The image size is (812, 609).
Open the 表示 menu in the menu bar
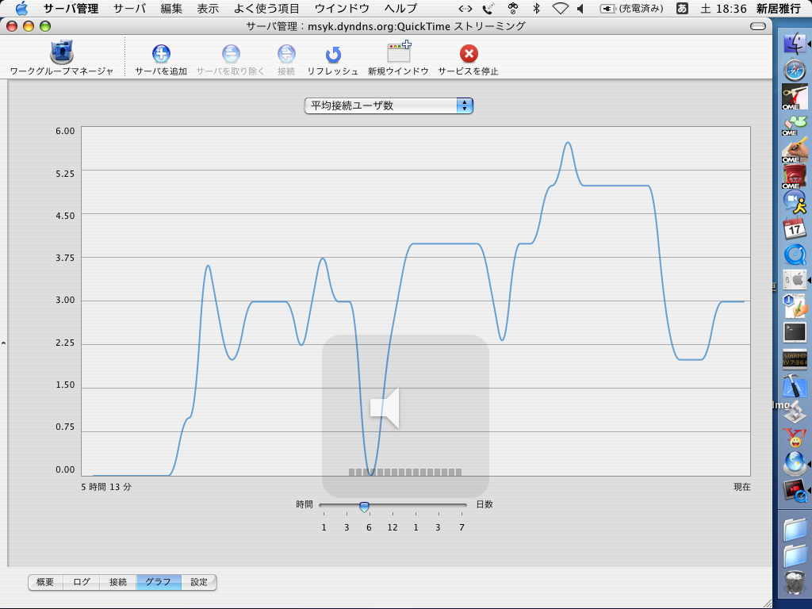(x=208, y=9)
